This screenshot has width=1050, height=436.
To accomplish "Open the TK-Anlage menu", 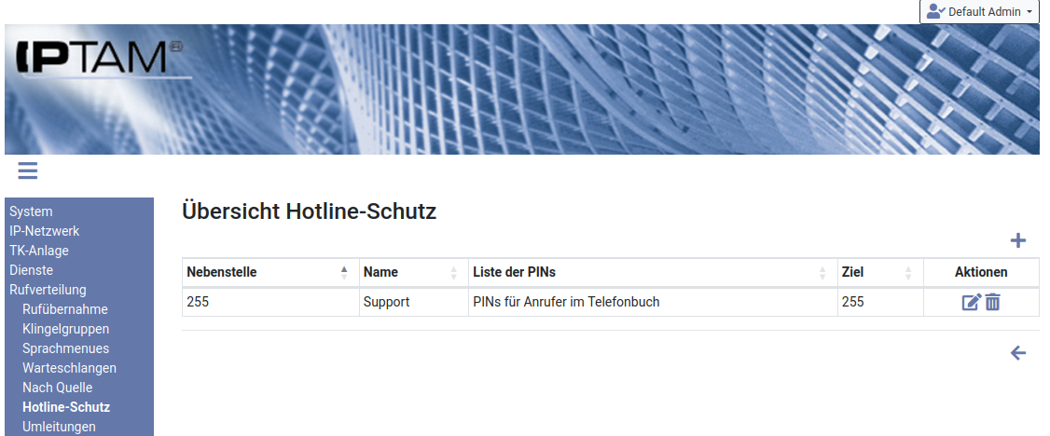I will (x=39, y=250).
